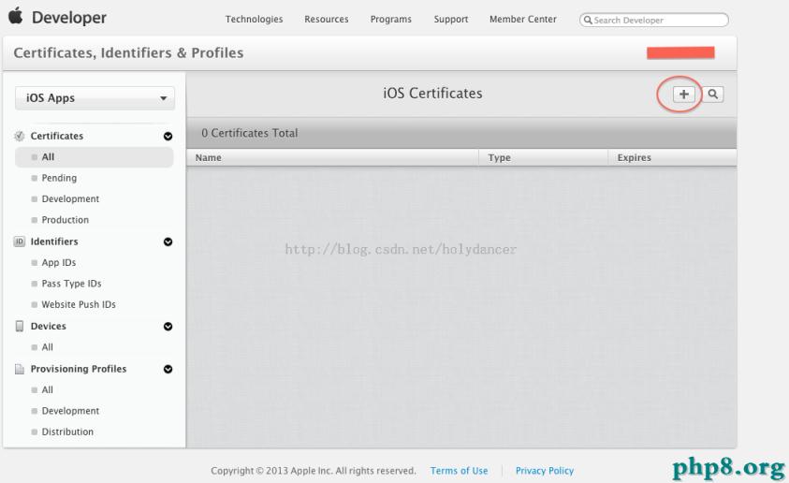Viewport: 789px width, 483px height.
Task: Click the Identifiers ID icon
Action: pyautogui.click(x=19, y=241)
